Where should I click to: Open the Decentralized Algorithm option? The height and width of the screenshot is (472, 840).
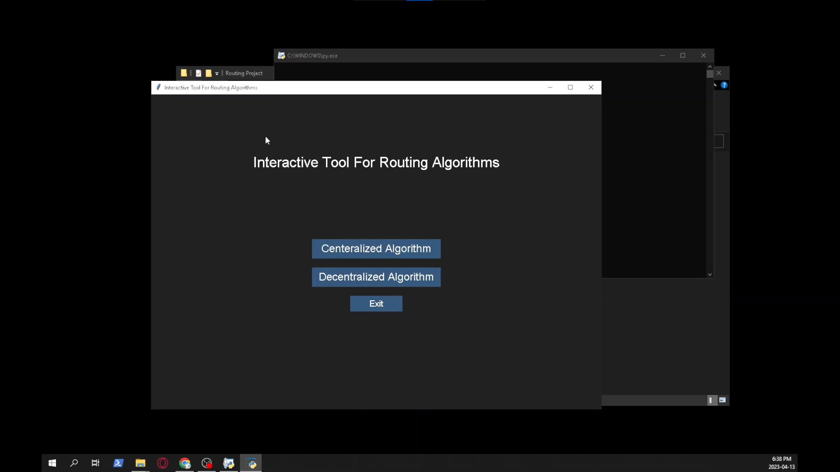pos(376,277)
